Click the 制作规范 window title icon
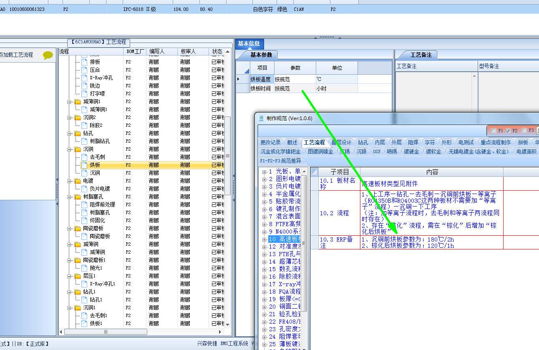Screen dimensions: 539x350 (x=262, y=118)
